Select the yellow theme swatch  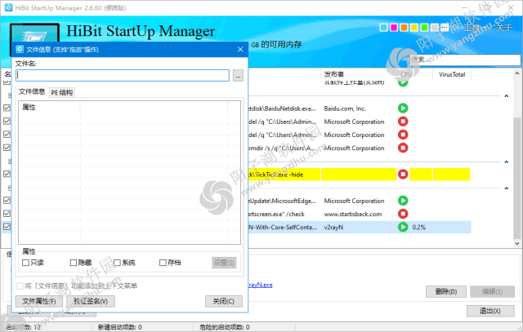(414, 27)
